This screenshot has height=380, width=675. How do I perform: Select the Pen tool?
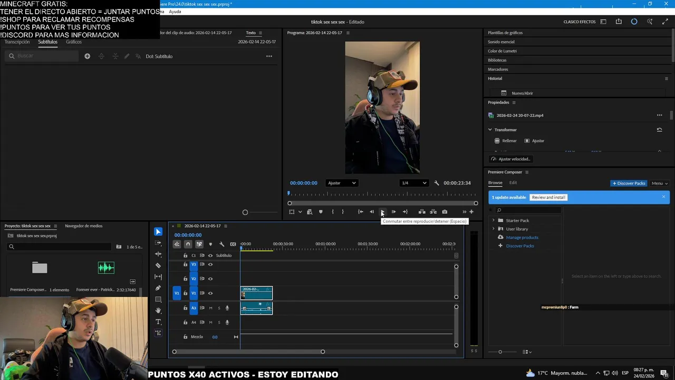pyautogui.click(x=158, y=288)
